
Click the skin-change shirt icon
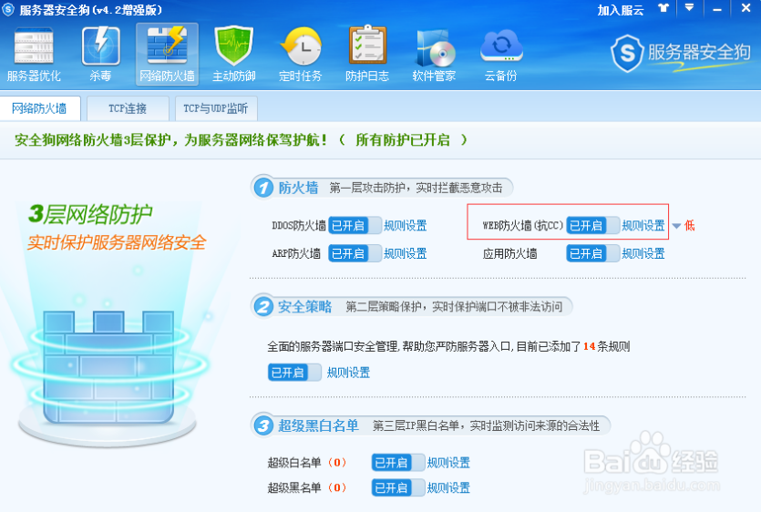tap(663, 9)
